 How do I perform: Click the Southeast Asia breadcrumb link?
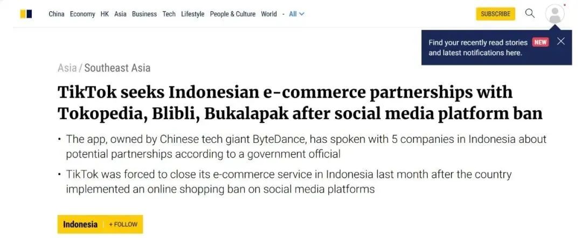click(x=117, y=68)
